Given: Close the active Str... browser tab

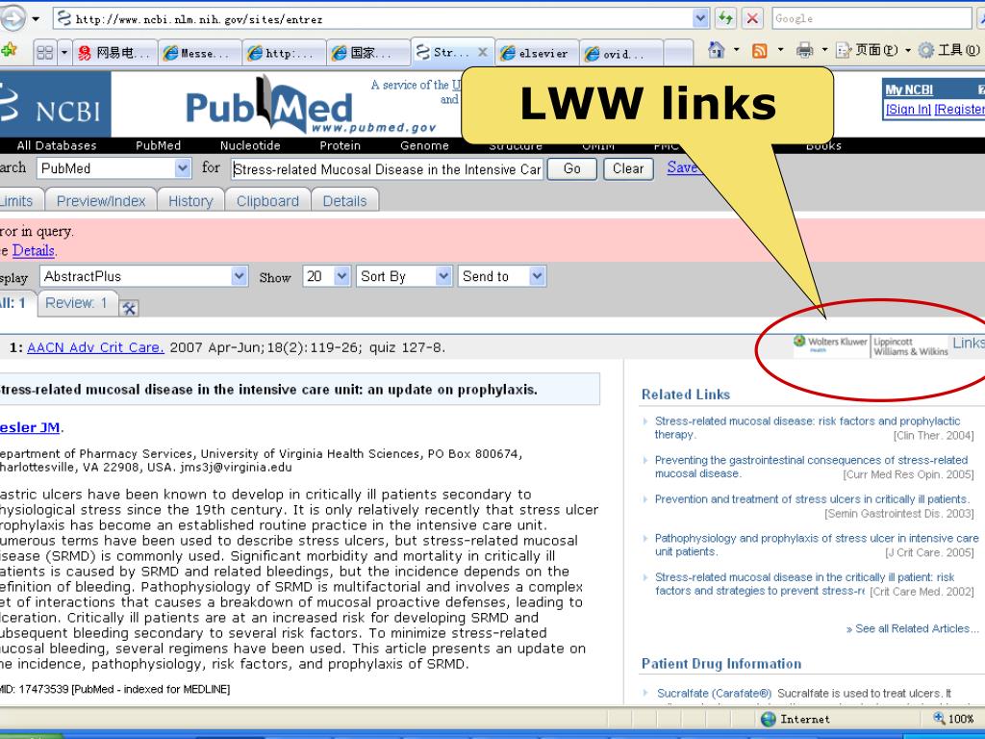Looking at the screenshot, I should click(483, 52).
